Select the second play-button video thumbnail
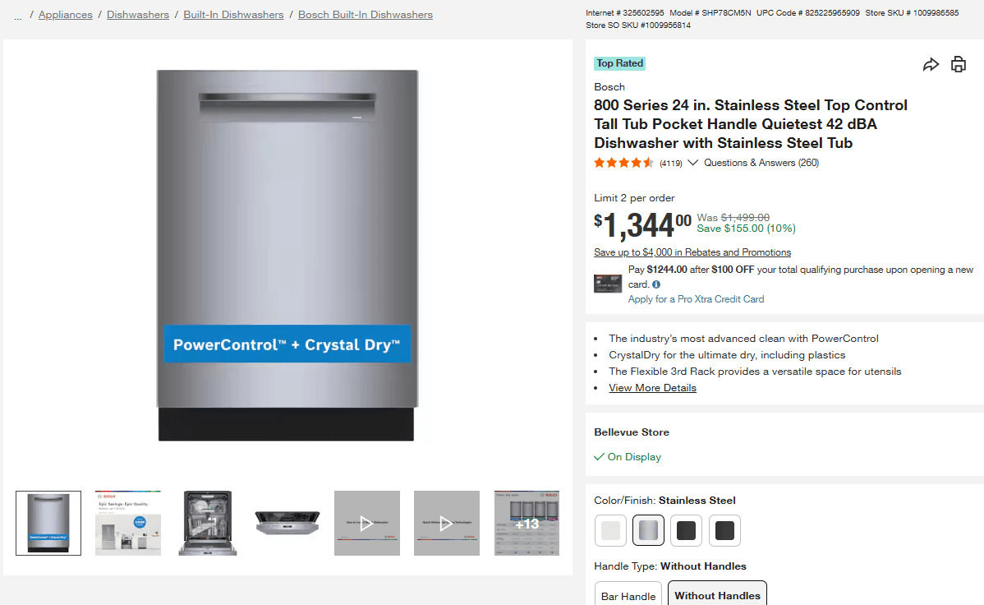Viewport: 984px width, 605px height. click(446, 523)
